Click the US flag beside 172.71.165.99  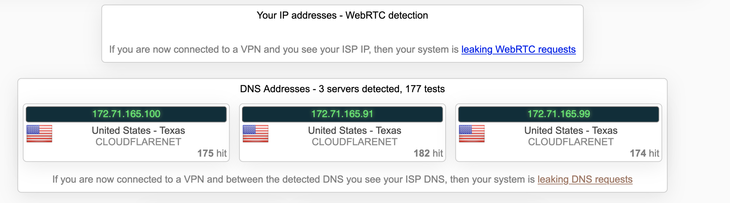click(x=472, y=133)
